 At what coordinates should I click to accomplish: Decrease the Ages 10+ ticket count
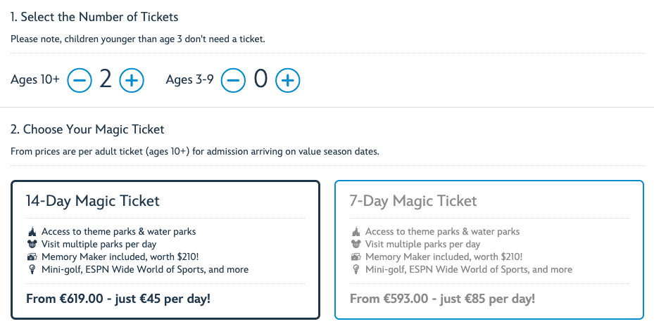coord(80,80)
